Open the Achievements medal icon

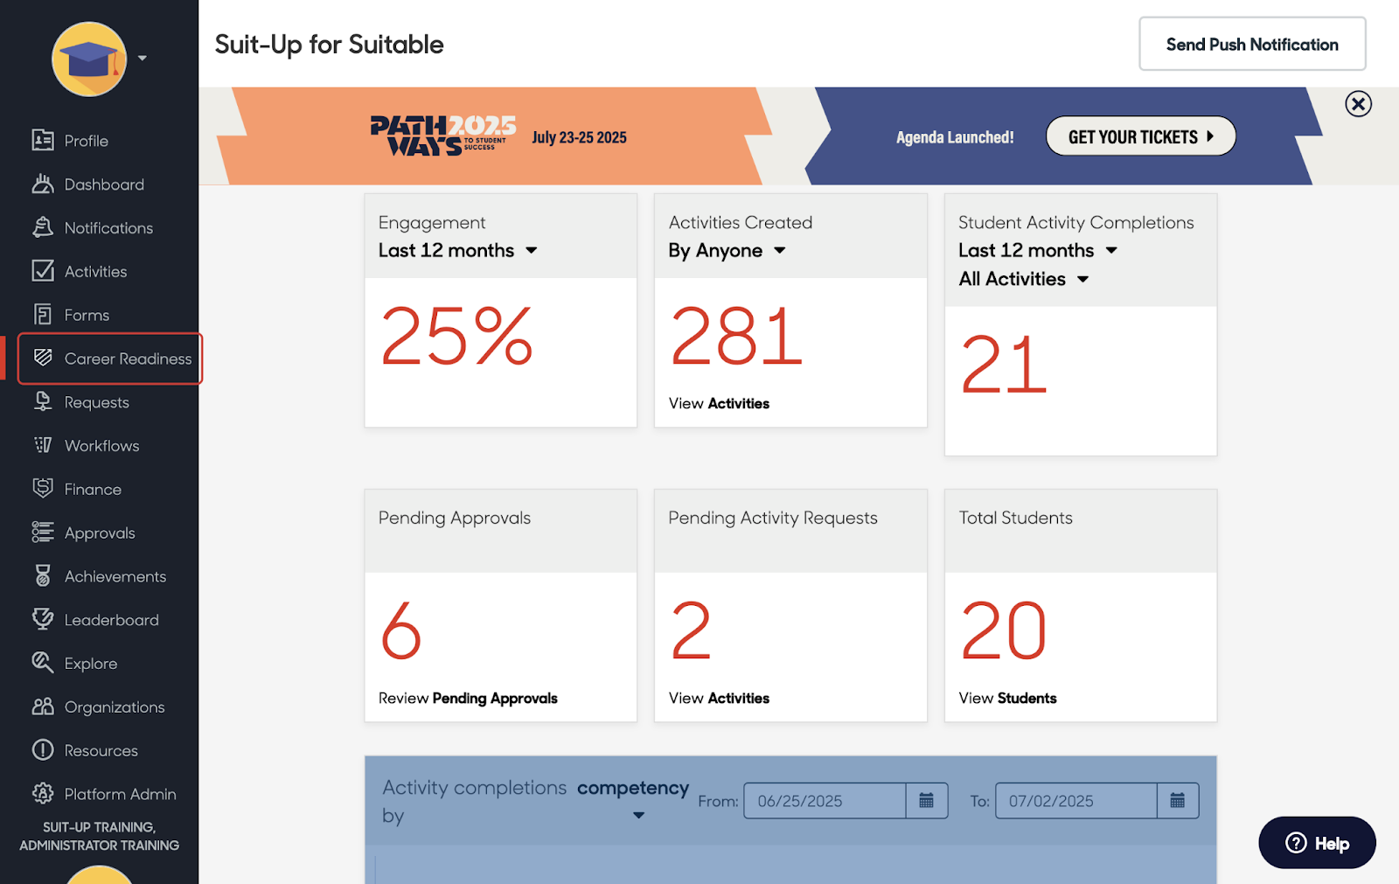tap(43, 575)
